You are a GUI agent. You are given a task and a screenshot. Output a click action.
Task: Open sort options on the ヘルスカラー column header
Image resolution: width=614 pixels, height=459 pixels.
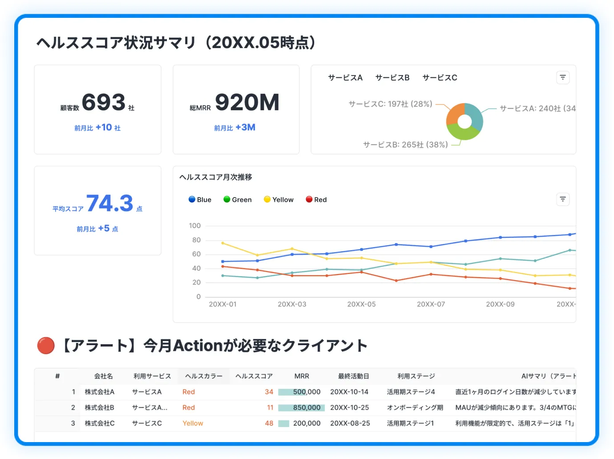click(203, 376)
